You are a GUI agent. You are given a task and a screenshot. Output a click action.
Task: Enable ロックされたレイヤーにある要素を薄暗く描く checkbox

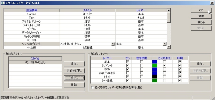tap(92, 87)
